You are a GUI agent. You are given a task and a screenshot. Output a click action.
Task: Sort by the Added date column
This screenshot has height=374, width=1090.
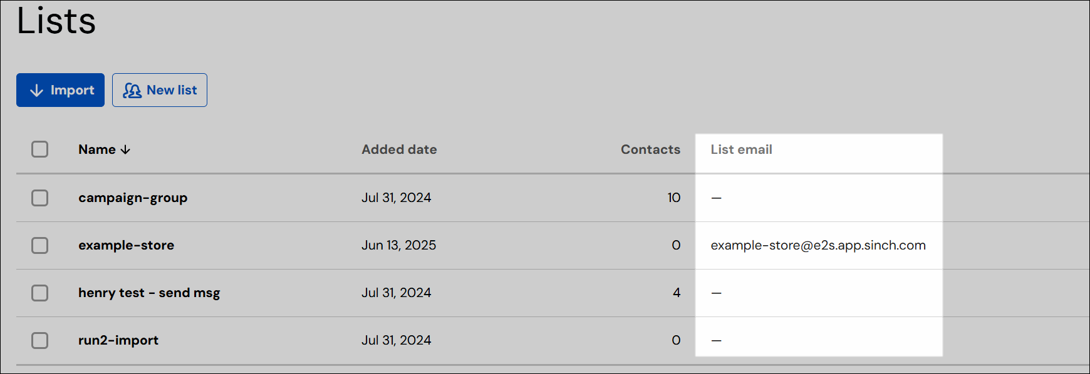[x=399, y=149]
